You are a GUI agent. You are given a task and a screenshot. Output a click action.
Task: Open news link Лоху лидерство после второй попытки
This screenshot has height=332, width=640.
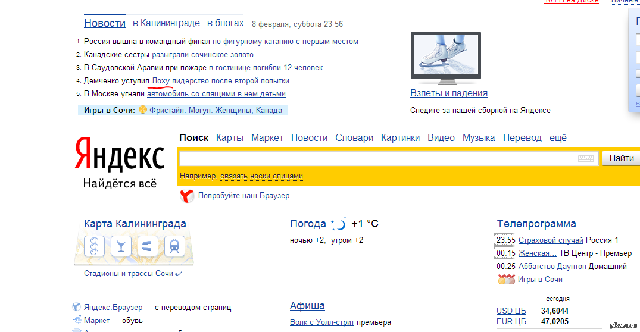(220, 81)
